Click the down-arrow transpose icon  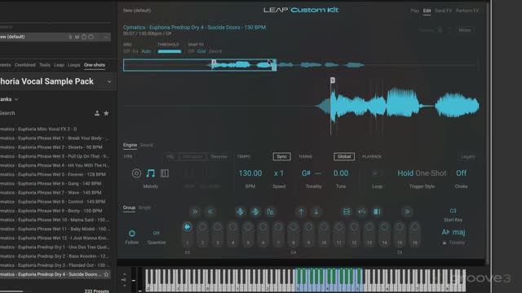316,212
